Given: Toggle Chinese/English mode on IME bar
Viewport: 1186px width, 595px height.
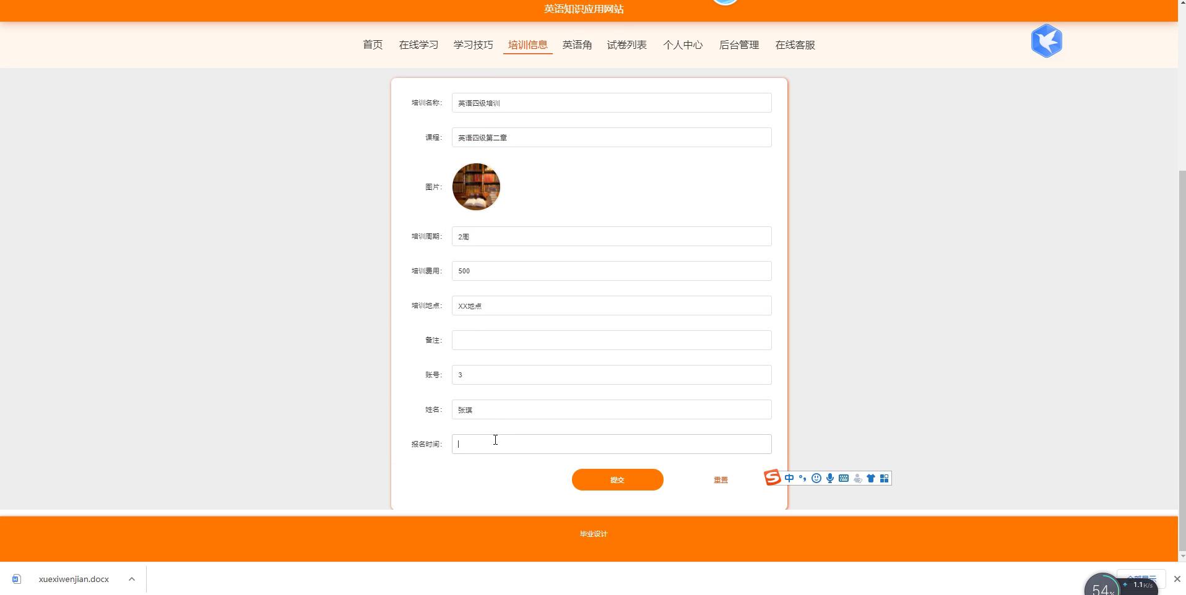Looking at the screenshot, I should (789, 478).
